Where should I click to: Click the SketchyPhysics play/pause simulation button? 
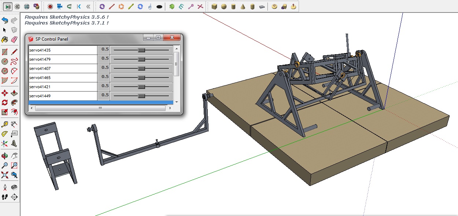7,6
